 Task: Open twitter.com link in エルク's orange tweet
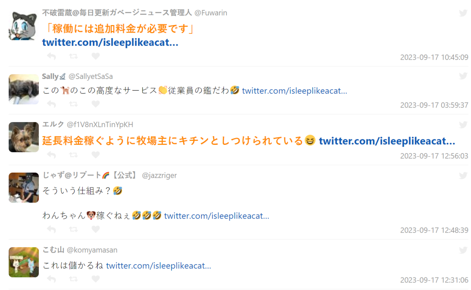click(387, 141)
